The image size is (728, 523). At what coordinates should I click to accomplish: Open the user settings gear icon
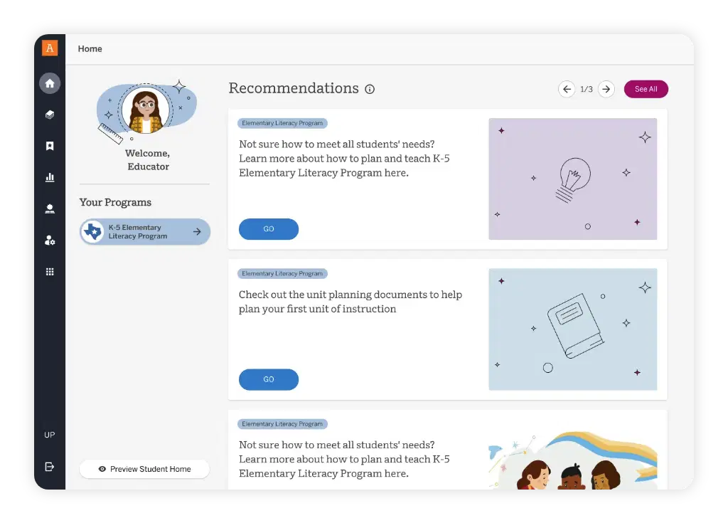click(x=50, y=240)
